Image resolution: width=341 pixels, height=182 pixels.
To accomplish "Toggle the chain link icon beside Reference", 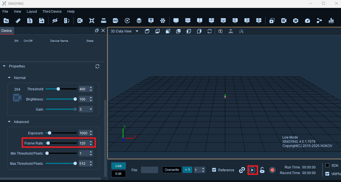I will [x=242, y=170].
